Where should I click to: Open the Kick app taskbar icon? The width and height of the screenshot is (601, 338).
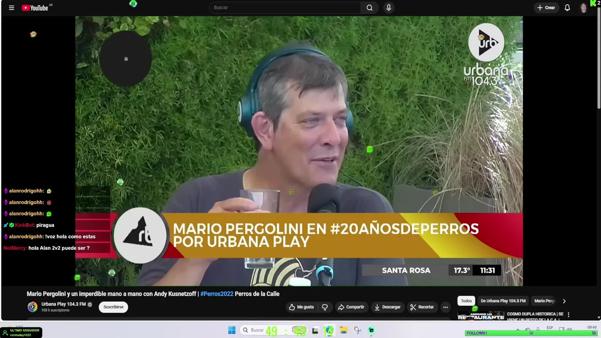(x=371, y=330)
